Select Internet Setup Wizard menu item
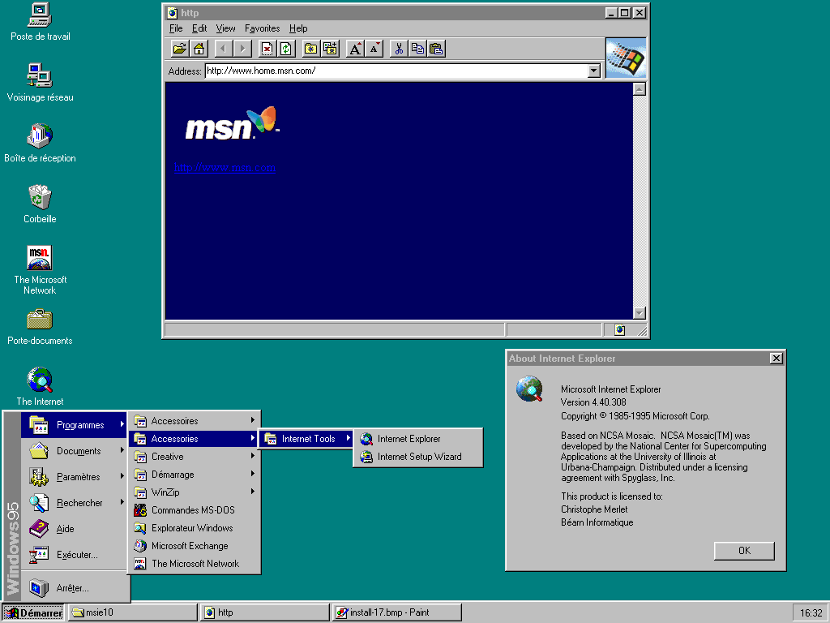The image size is (830, 623). [418, 457]
